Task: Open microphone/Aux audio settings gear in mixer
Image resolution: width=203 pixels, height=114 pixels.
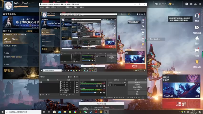Action: pos(104,86)
